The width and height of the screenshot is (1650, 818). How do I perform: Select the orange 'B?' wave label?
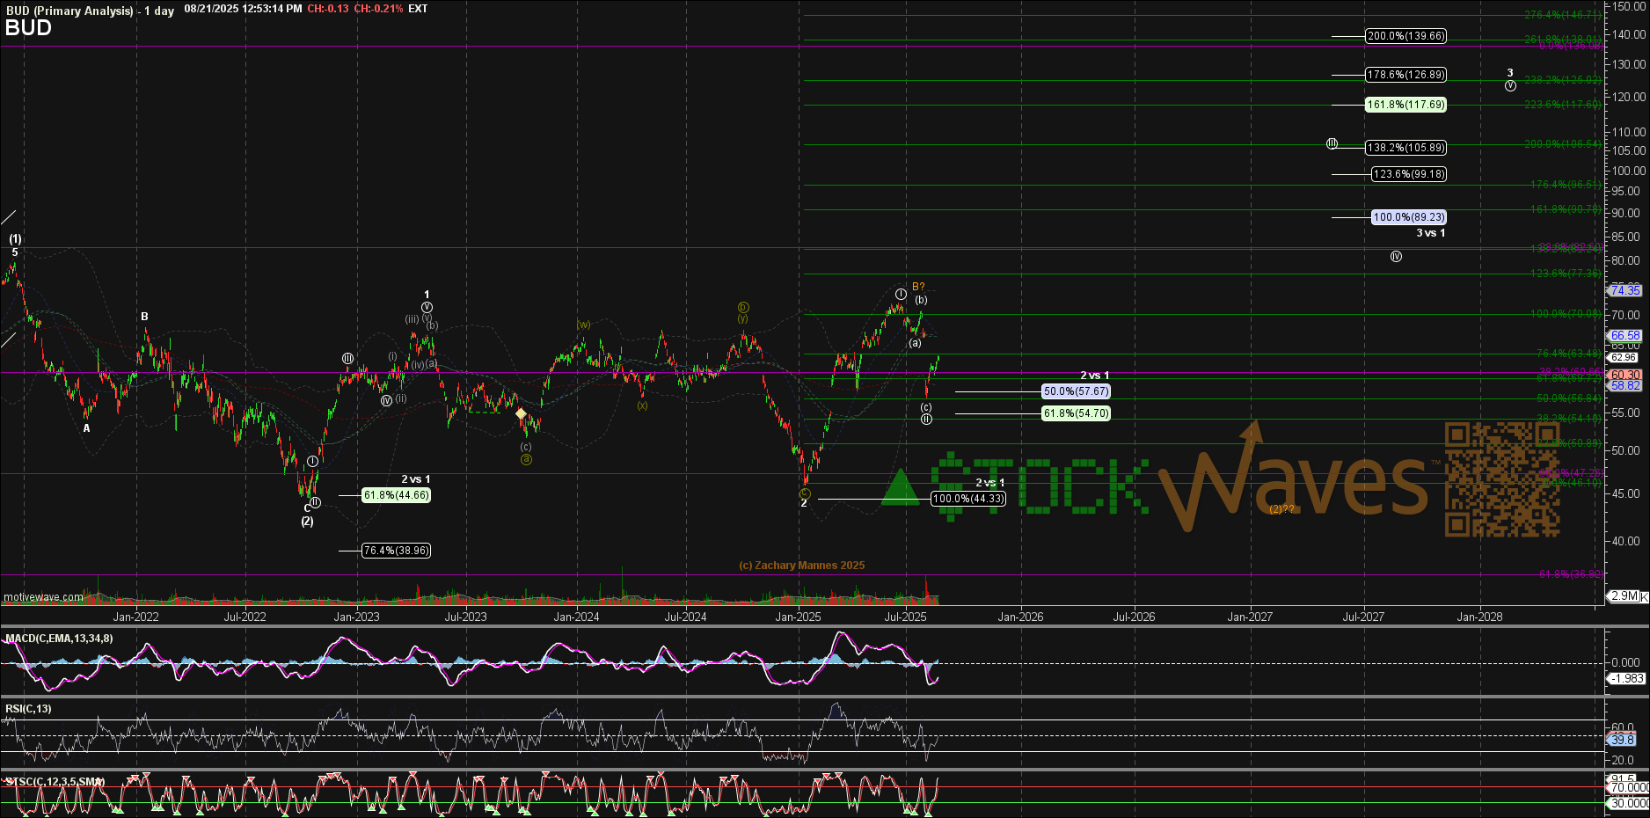coord(918,287)
